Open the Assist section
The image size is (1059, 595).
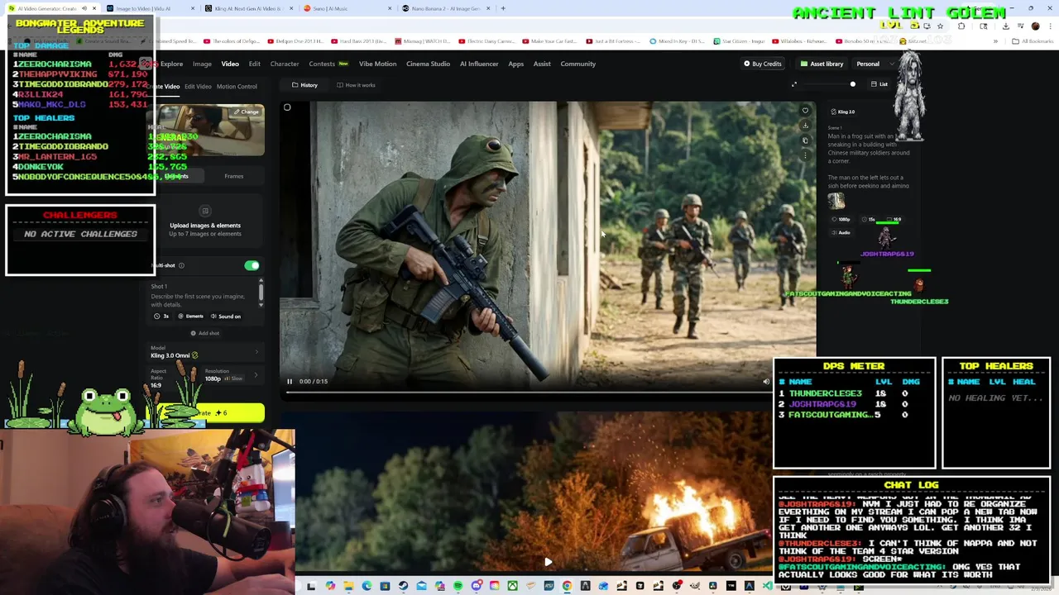point(542,64)
